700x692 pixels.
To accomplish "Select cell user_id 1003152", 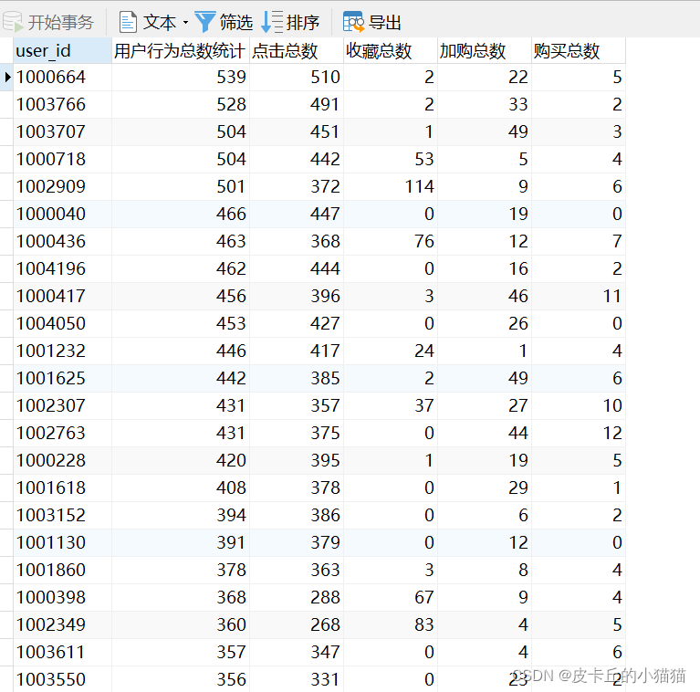I will tap(62, 515).
